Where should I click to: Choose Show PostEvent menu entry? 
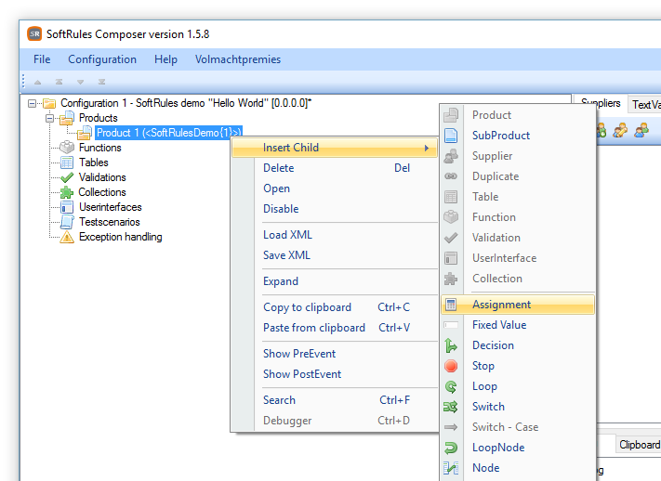tap(336, 374)
